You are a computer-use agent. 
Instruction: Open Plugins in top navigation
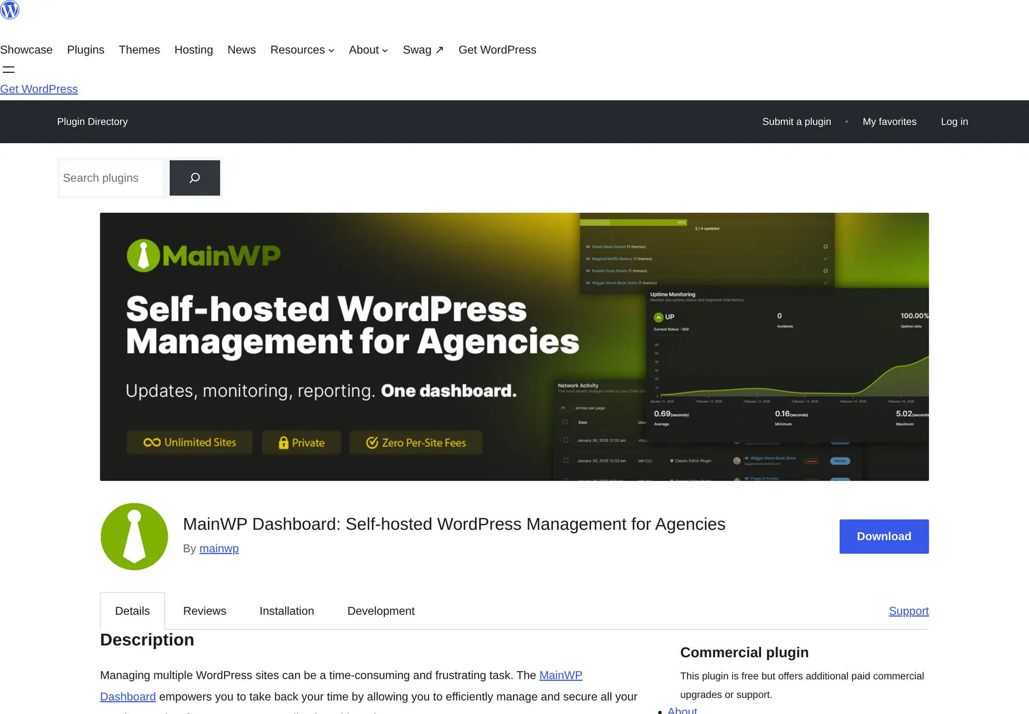point(86,50)
